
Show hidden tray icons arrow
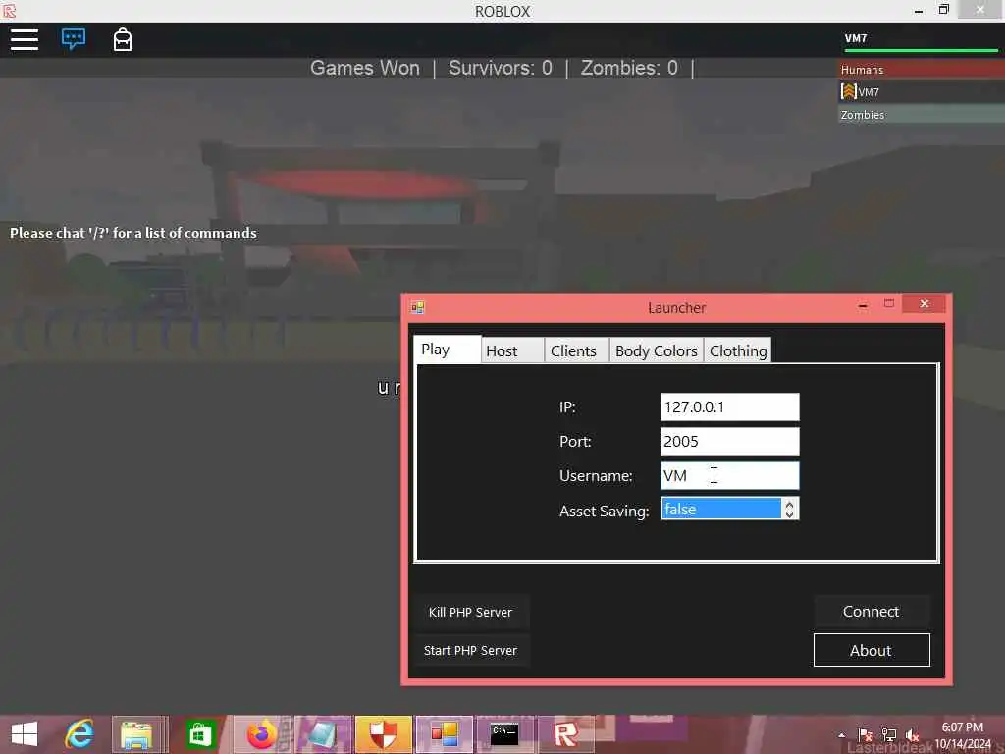841,735
